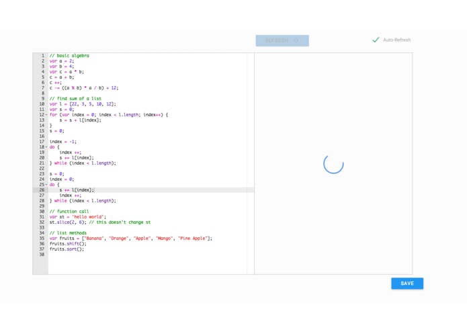The height and width of the screenshot is (332, 467).
Task: Click the comment '// list methods'
Action: click(x=68, y=233)
